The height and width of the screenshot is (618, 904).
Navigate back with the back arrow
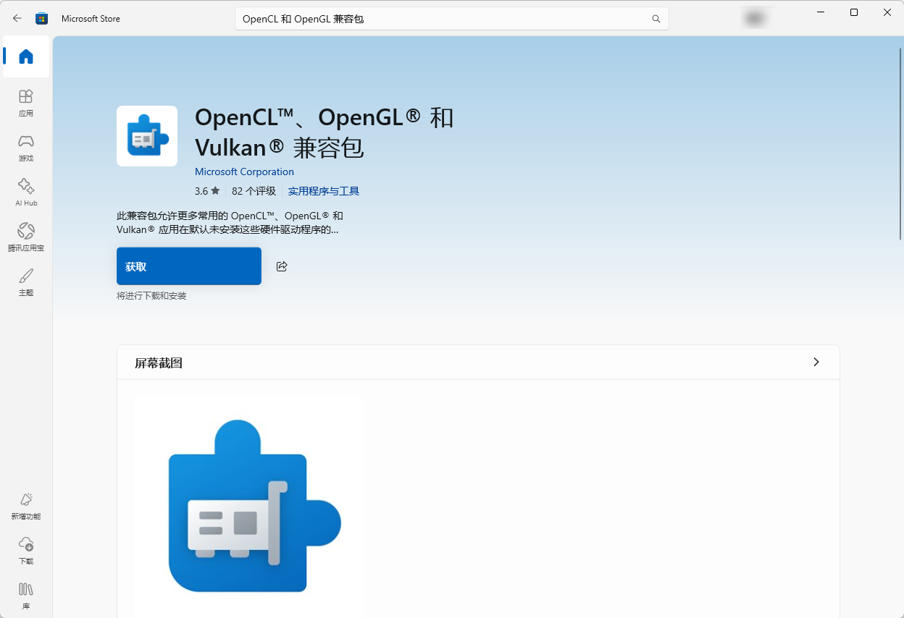click(x=17, y=19)
